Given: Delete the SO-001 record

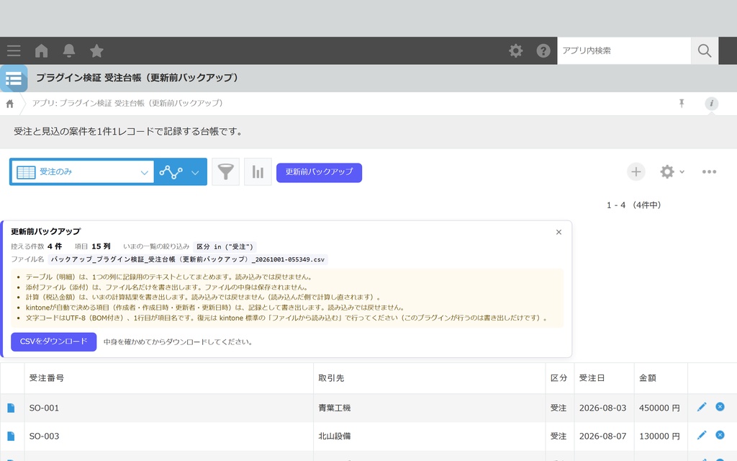Looking at the screenshot, I should 720,406.
